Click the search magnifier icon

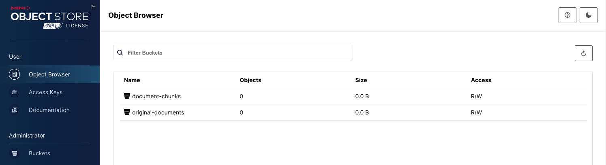click(120, 53)
